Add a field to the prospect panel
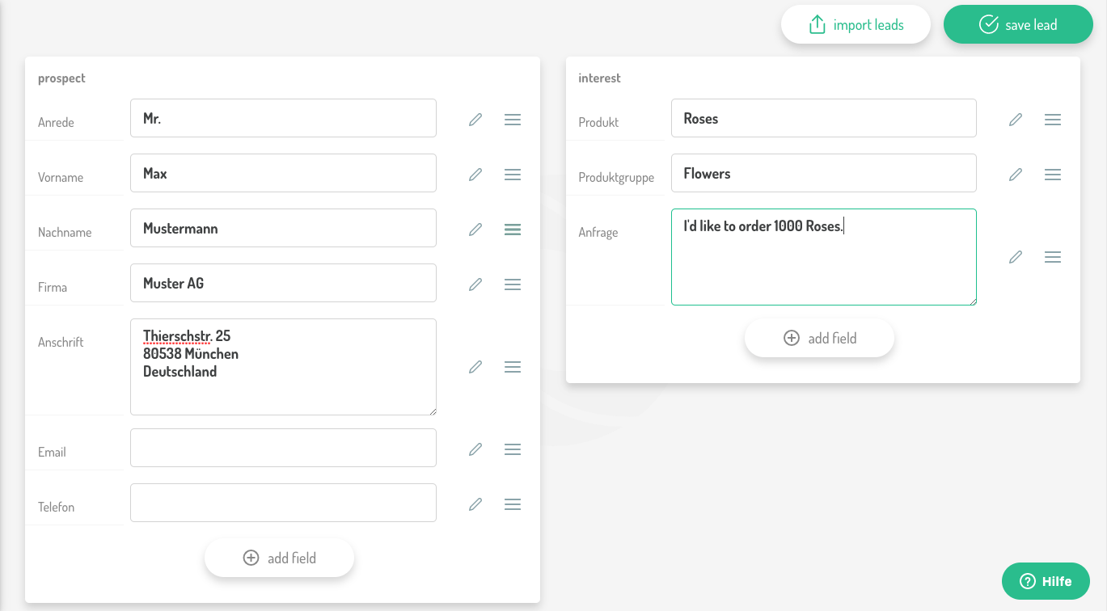 [279, 558]
